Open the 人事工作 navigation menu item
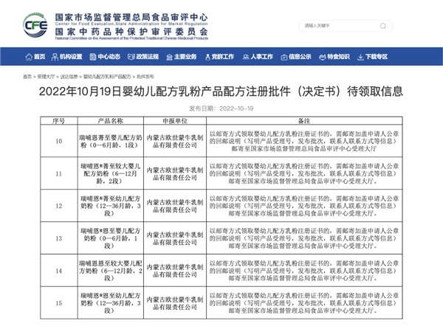 pos(262,57)
